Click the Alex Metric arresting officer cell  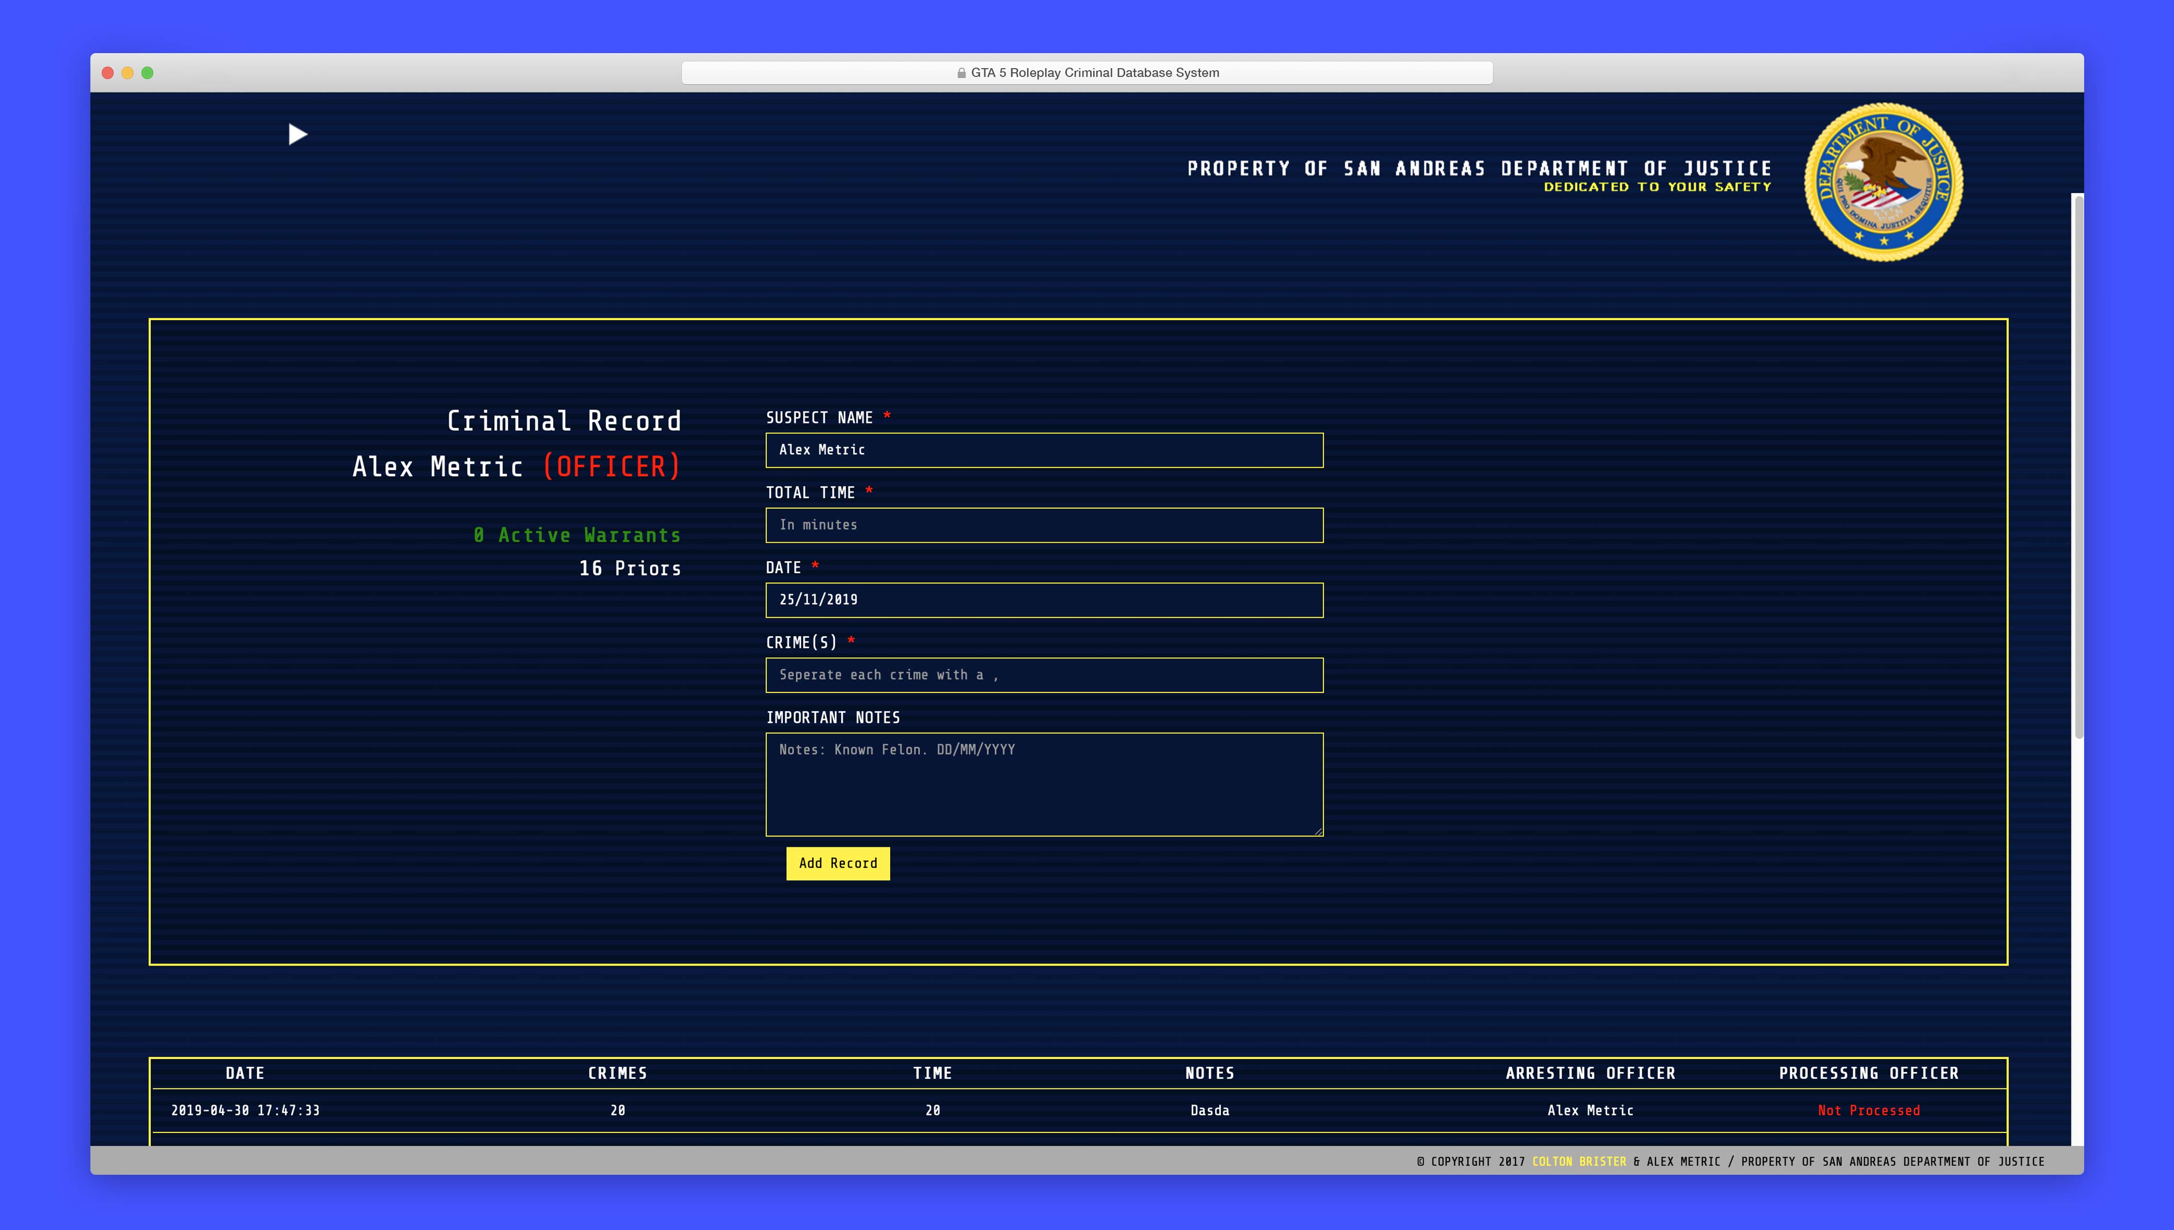pos(1590,1110)
